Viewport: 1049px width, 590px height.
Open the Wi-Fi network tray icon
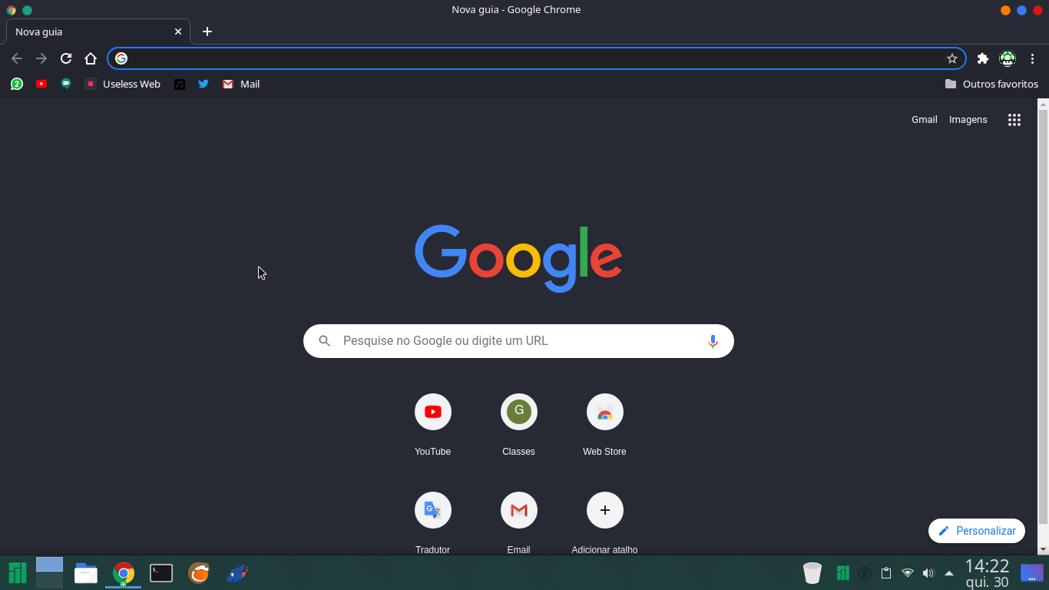pos(908,573)
